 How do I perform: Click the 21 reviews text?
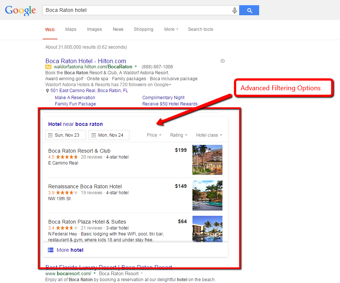(92, 228)
